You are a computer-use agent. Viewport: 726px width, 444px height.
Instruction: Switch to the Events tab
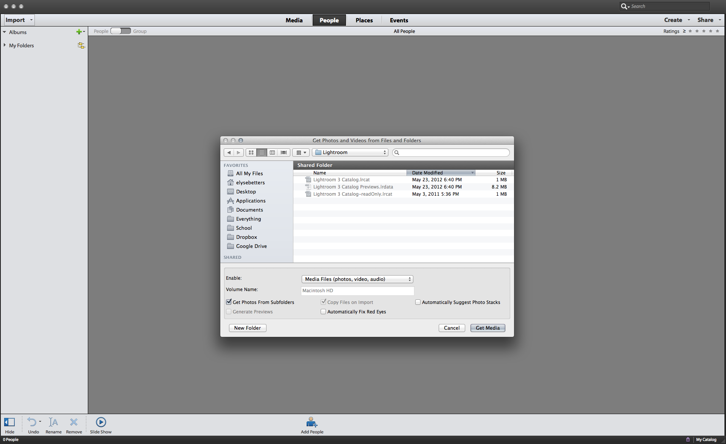tap(399, 20)
